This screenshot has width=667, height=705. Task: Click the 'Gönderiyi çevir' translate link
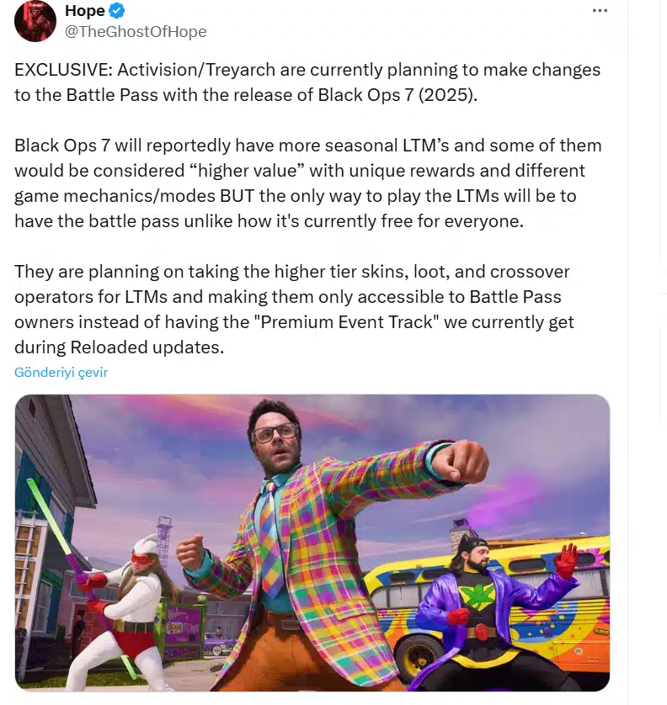tap(61, 372)
